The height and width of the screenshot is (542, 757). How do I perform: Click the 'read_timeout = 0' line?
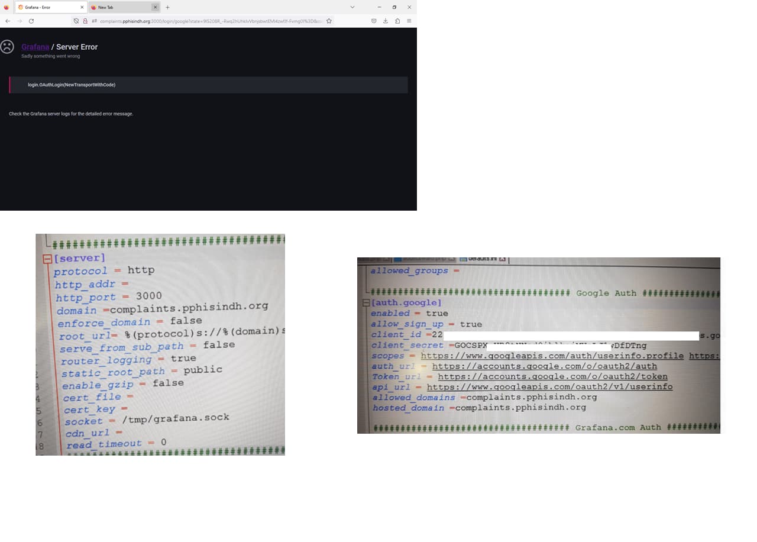pyautogui.click(x=117, y=444)
